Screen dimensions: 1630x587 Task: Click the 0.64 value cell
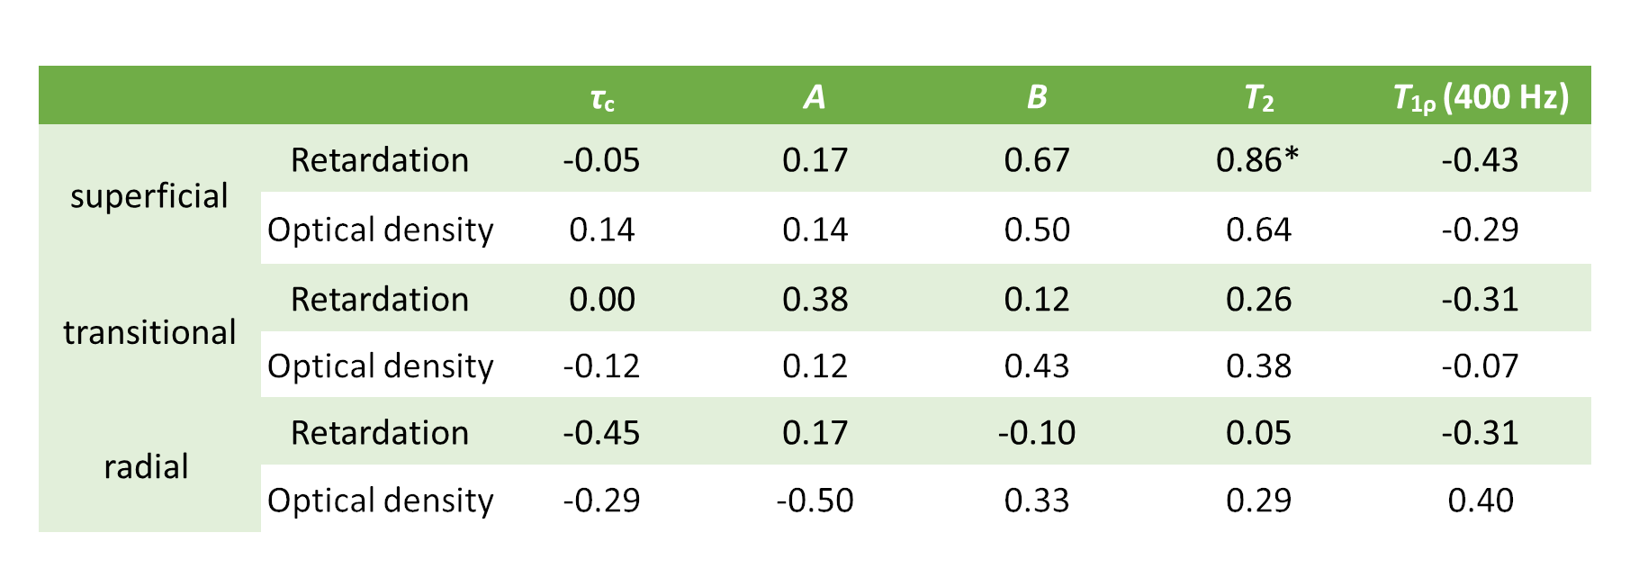point(1258,230)
